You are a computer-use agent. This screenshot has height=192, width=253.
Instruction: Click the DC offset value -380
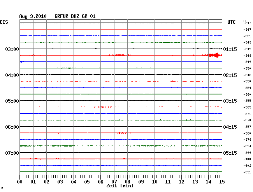click(x=247, y=133)
